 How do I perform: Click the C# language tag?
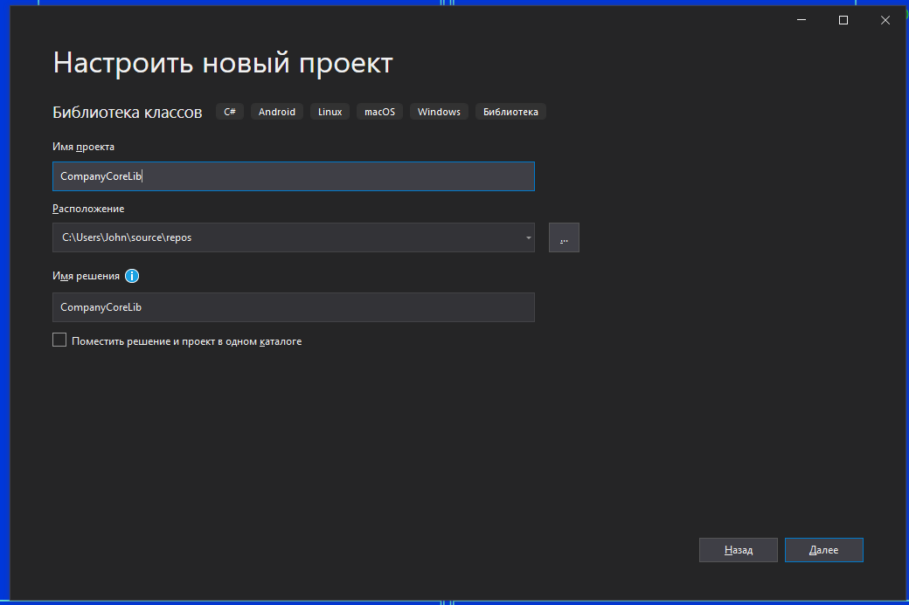tap(230, 112)
